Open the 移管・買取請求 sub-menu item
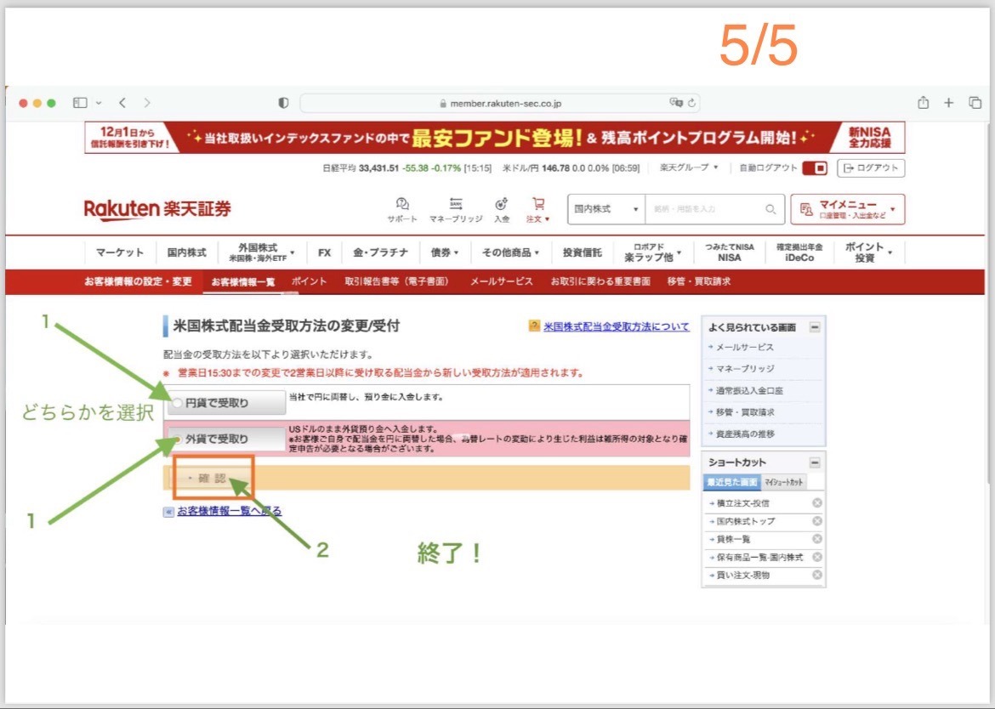995x709 pixels. coord(699,281)
